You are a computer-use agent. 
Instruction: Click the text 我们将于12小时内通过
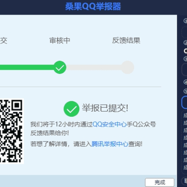click(x=62, y=124)
